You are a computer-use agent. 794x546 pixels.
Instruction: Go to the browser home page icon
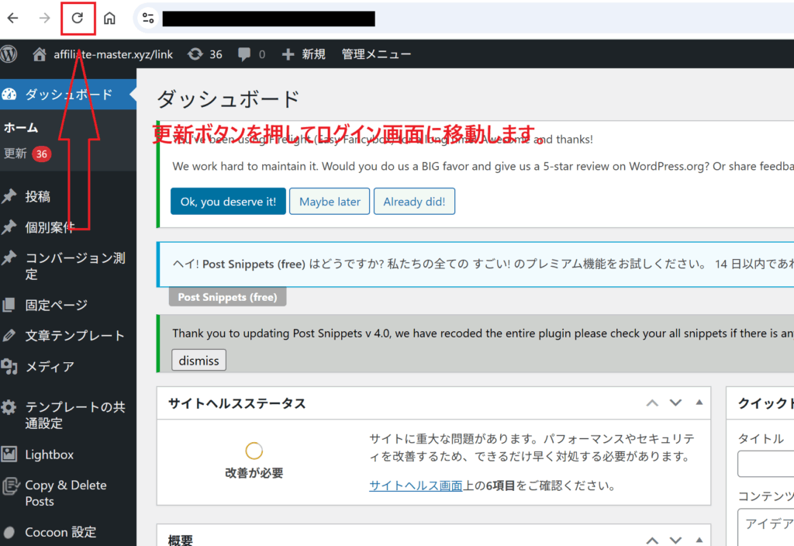109,19
